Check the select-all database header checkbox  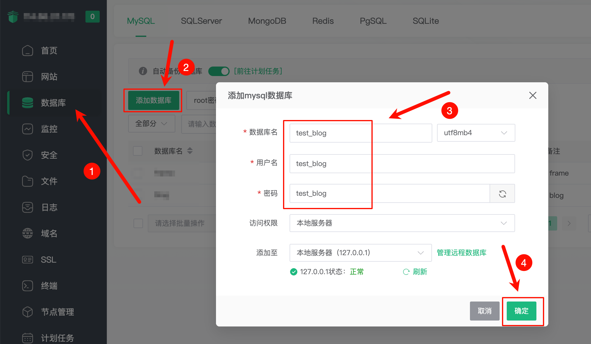[x=138, y=151]
